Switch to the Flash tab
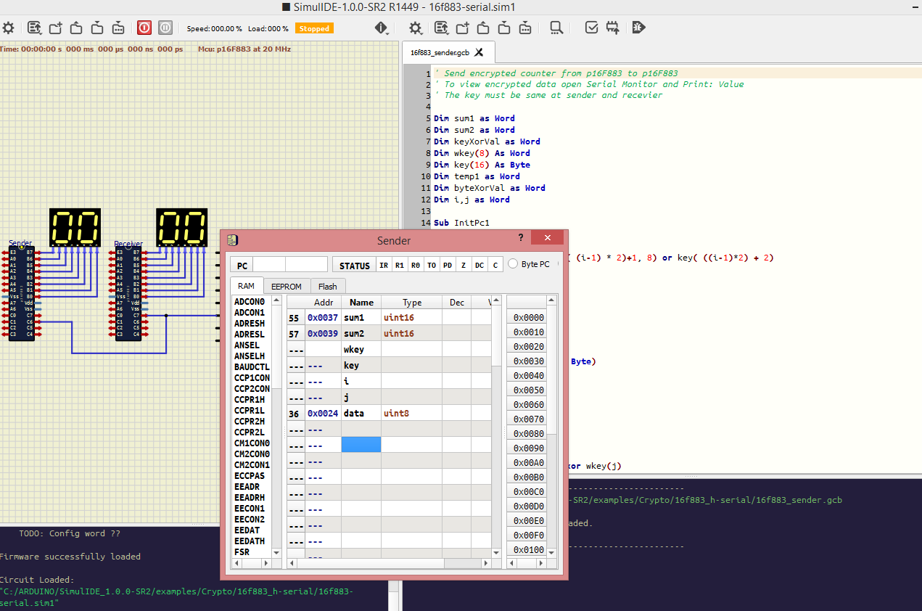Image resolution: width=922 pixels, height=611 pixels. (327, 286)
